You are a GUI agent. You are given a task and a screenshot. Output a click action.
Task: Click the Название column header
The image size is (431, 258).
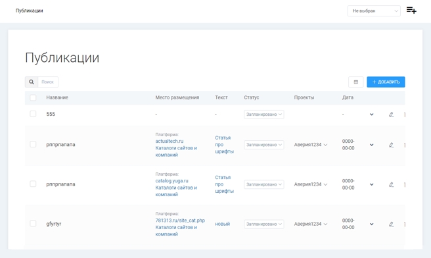tap(57, 97)
